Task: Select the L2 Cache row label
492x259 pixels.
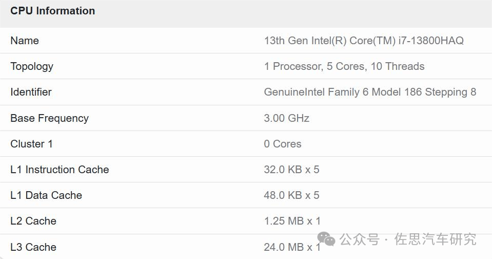Action: pos(33,221)
